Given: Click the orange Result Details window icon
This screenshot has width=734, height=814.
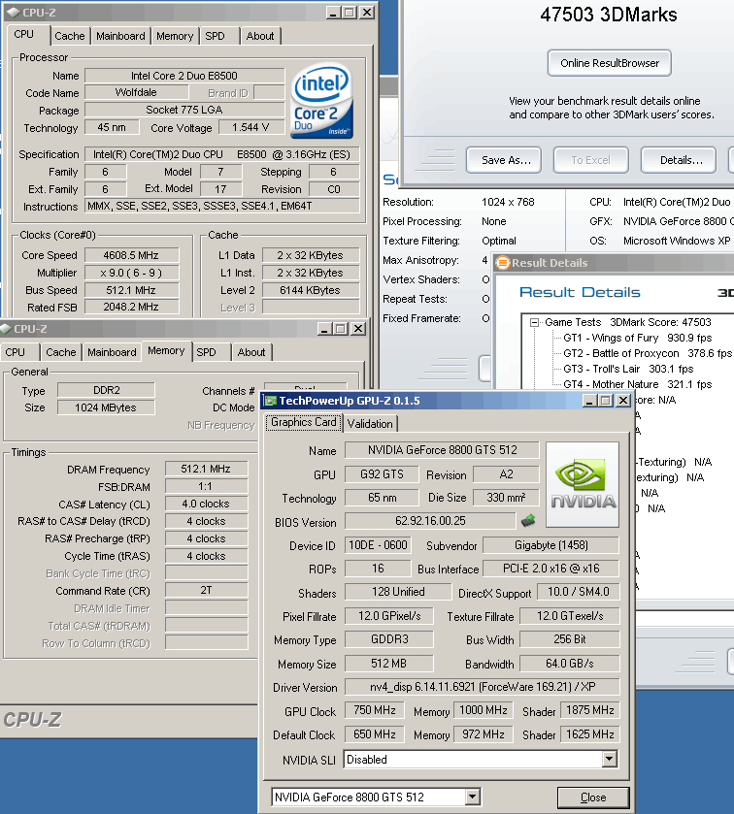Looking at the screenshot, I should click(x=502, y=263).
